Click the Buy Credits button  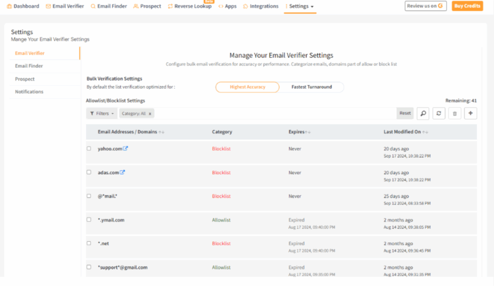coord(467,6)
